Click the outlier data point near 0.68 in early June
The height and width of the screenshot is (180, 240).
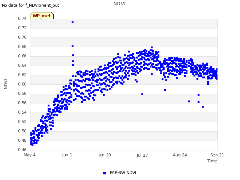point(72,46)
